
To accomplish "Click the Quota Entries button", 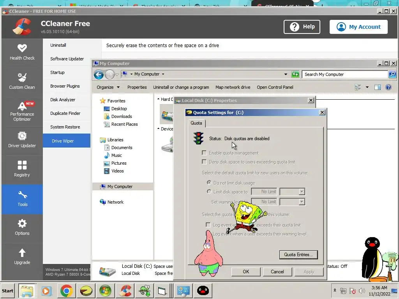I will click(298, 255).
